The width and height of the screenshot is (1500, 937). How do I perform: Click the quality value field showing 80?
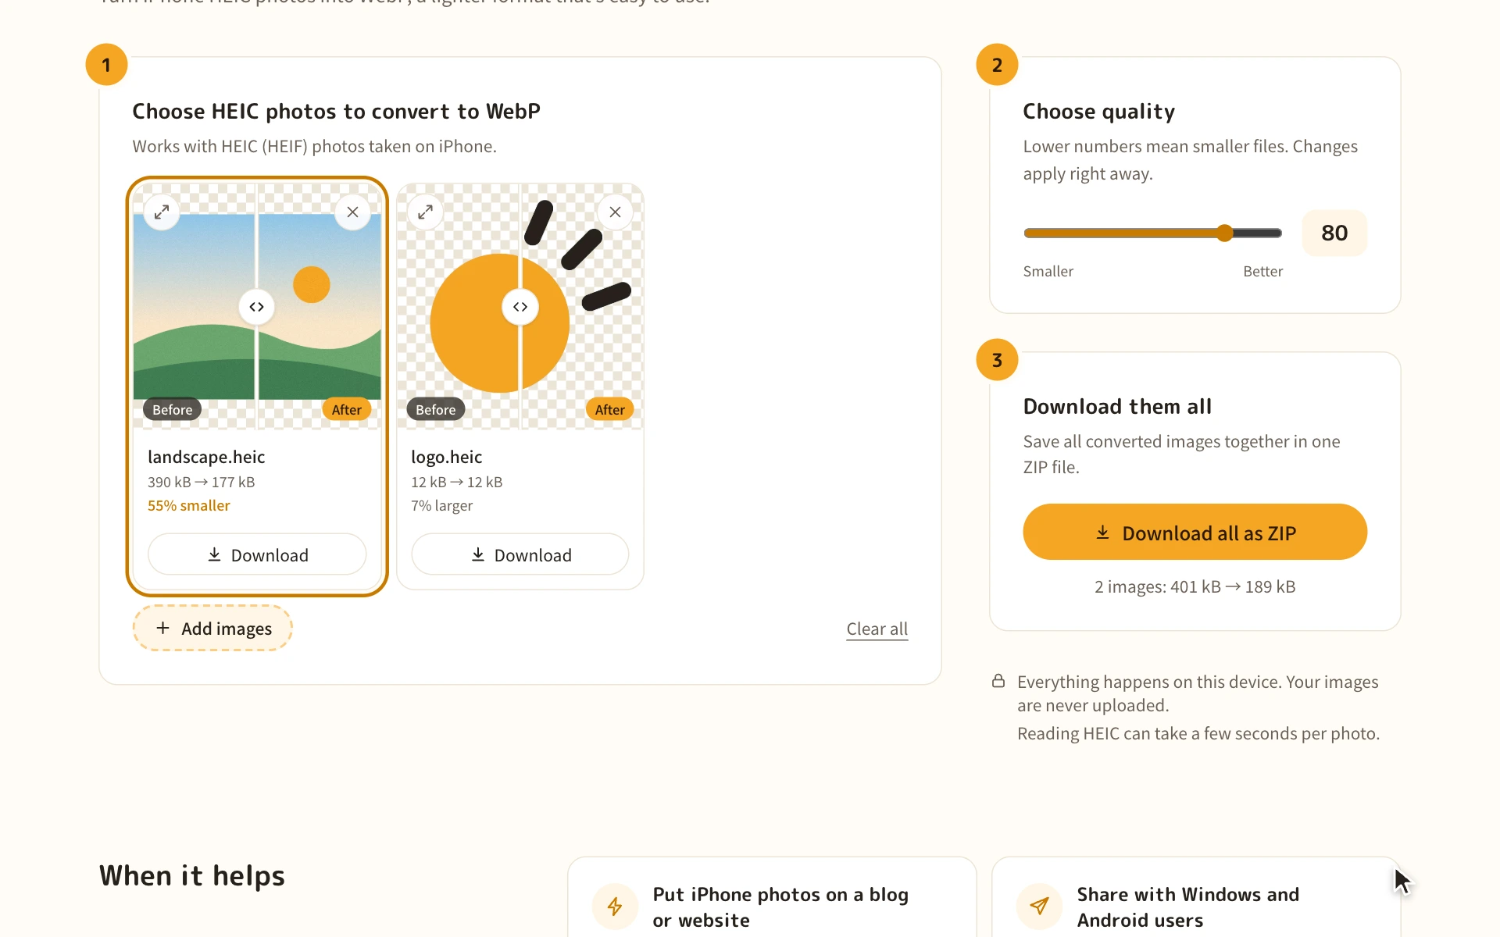(x=1334, y=233)
